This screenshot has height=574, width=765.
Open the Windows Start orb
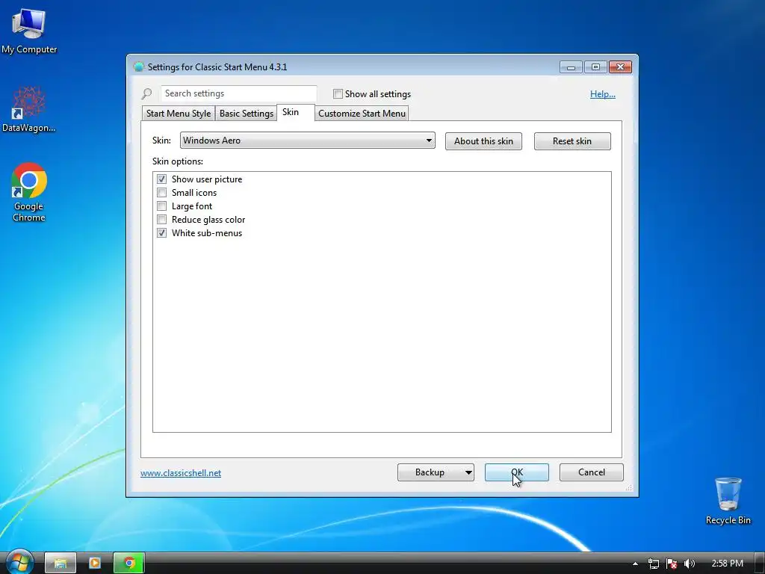(19, 562)
